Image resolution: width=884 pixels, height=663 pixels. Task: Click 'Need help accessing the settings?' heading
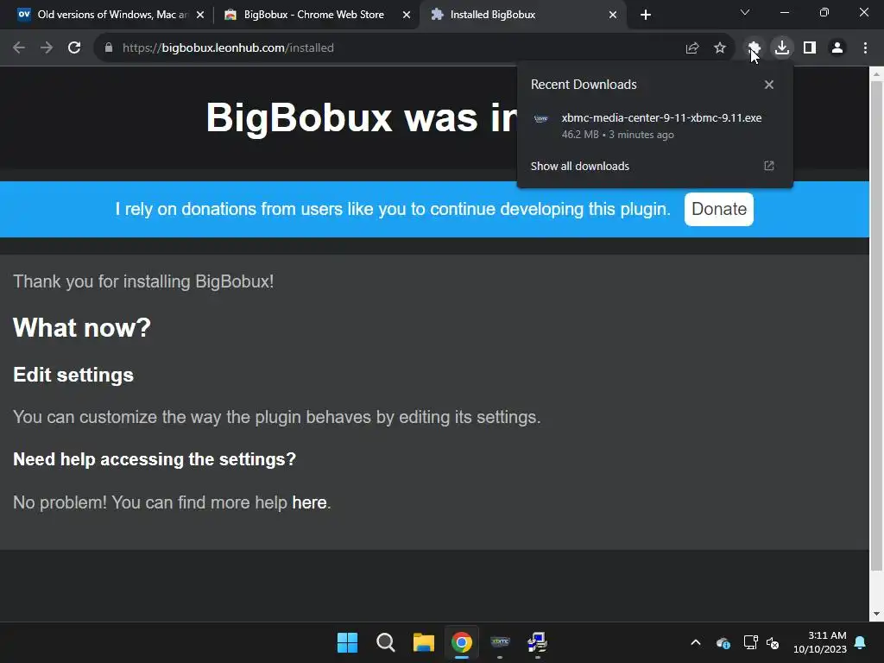(155, 459)
